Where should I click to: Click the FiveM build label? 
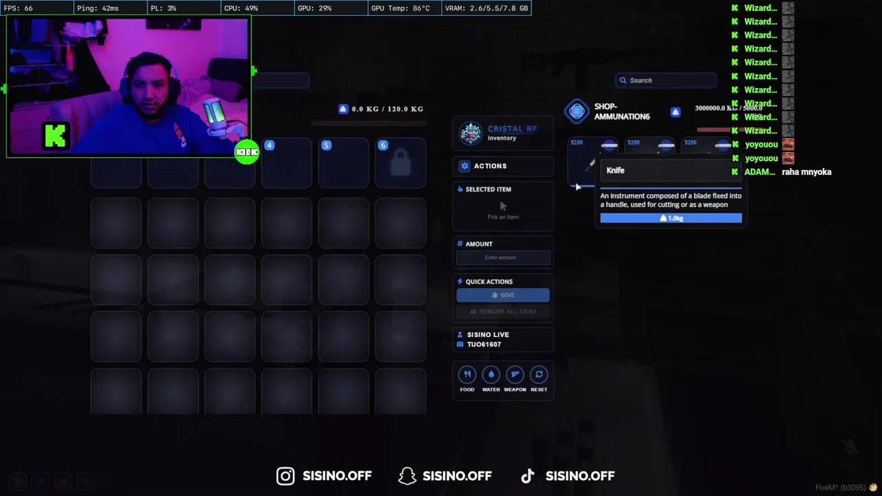click(x=840, y=488)
